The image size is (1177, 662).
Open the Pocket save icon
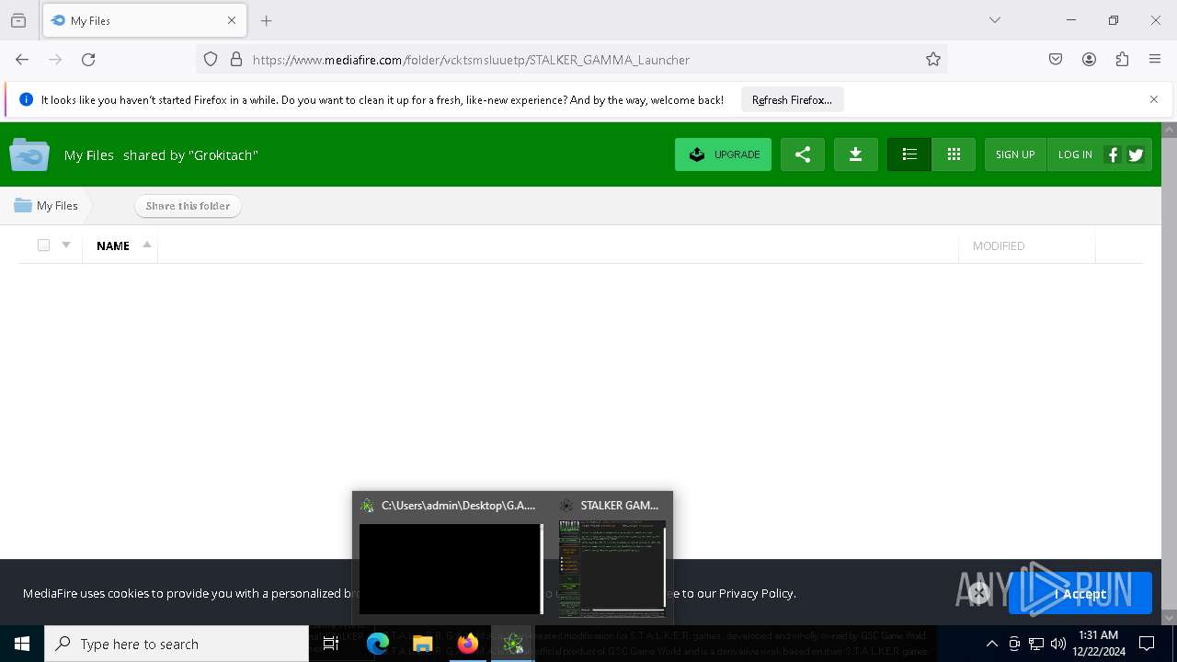click(x=1056, y=60)
